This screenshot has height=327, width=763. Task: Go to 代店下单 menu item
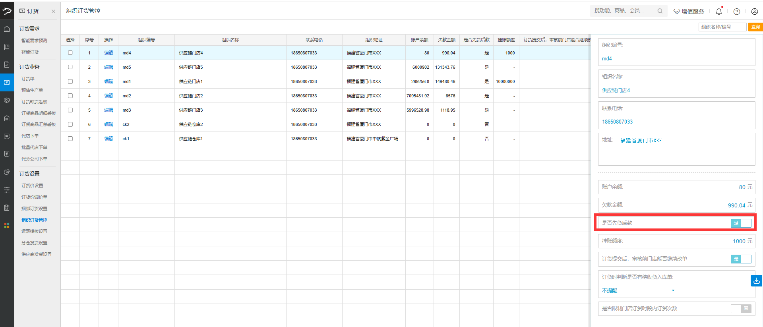[30, 136]
